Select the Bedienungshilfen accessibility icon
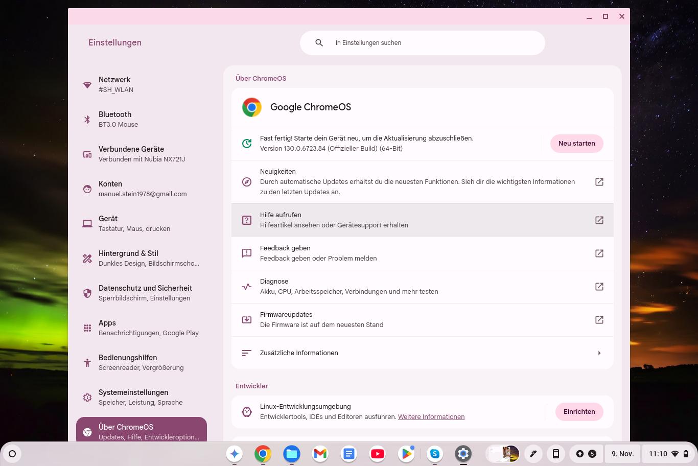 click(x=87, y=363)
